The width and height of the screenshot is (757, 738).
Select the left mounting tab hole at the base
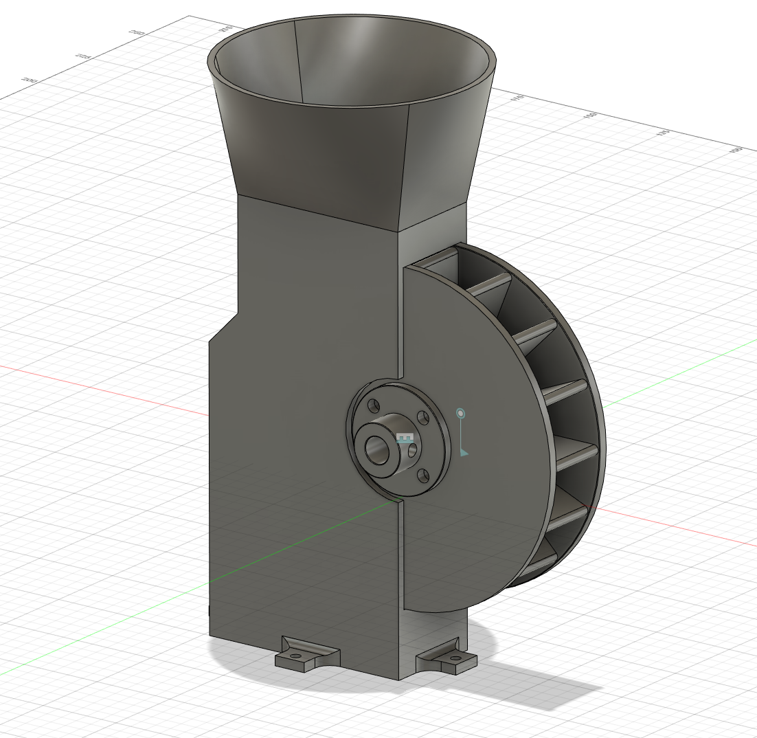pyautogui.click(x=295, y=656)
